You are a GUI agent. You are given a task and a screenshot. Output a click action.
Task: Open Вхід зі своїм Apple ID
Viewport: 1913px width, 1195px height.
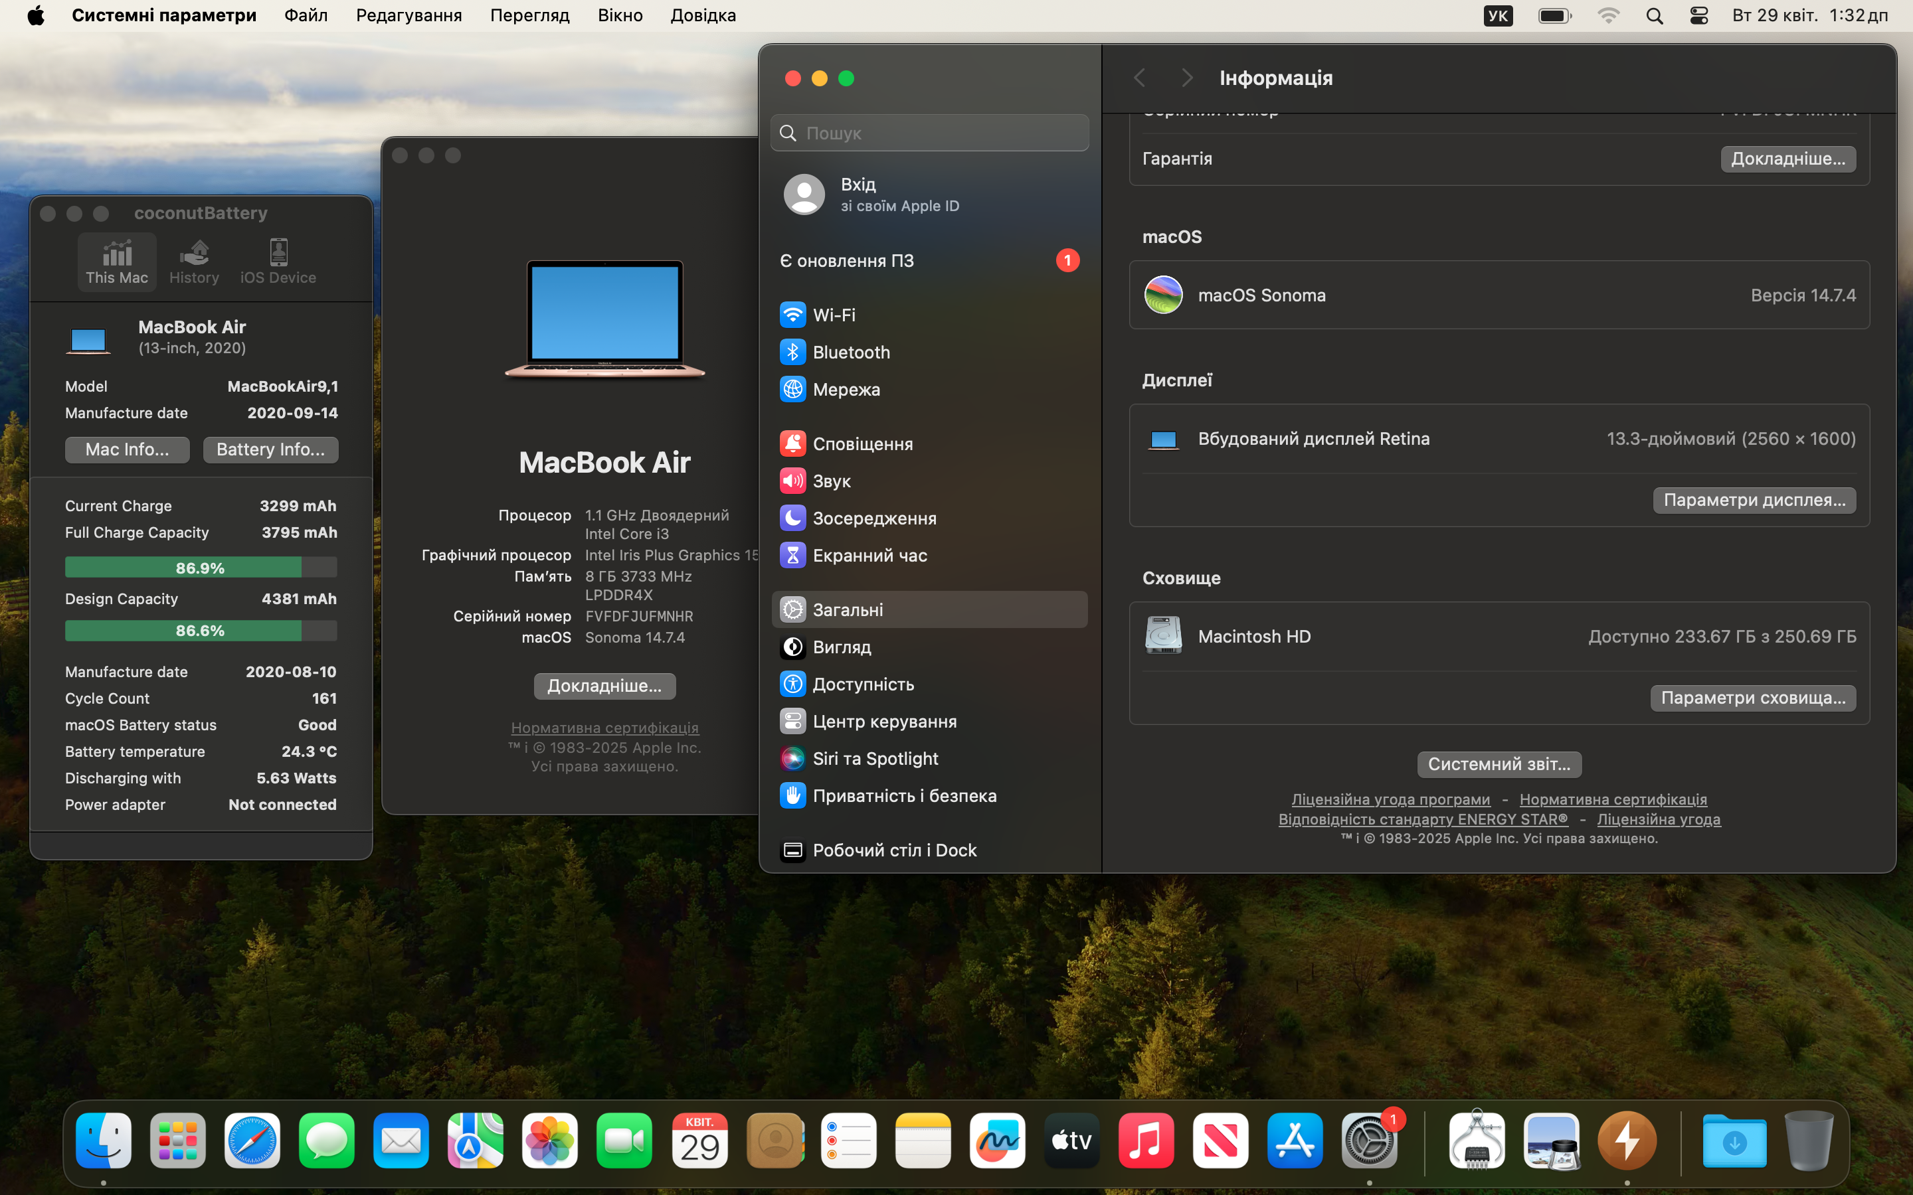pyautogui.click(x=930, y=195)
